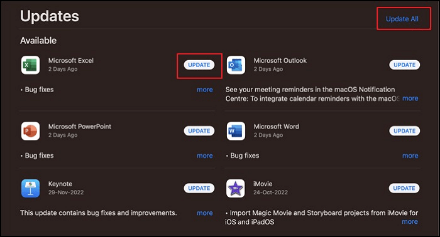Click the Updates page heading
The image size is (440, 237).
[x=50, y=16]
